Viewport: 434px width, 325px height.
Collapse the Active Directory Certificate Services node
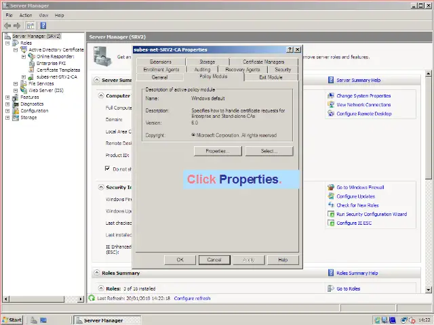(16, 50)
